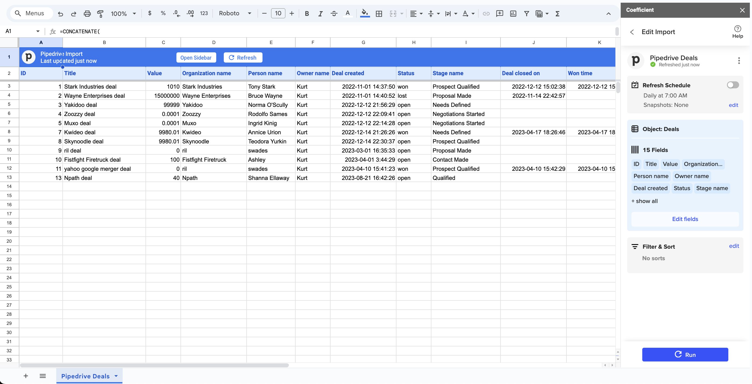The image size is (752, 384).
Task: Click edit link for Refresh Schedule
Action: tap(733, 105)
